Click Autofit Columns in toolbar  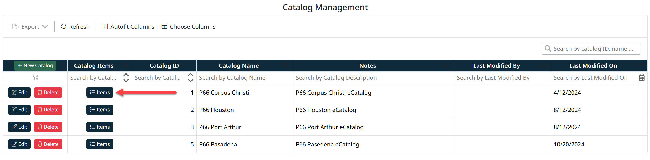pos(128,27)
